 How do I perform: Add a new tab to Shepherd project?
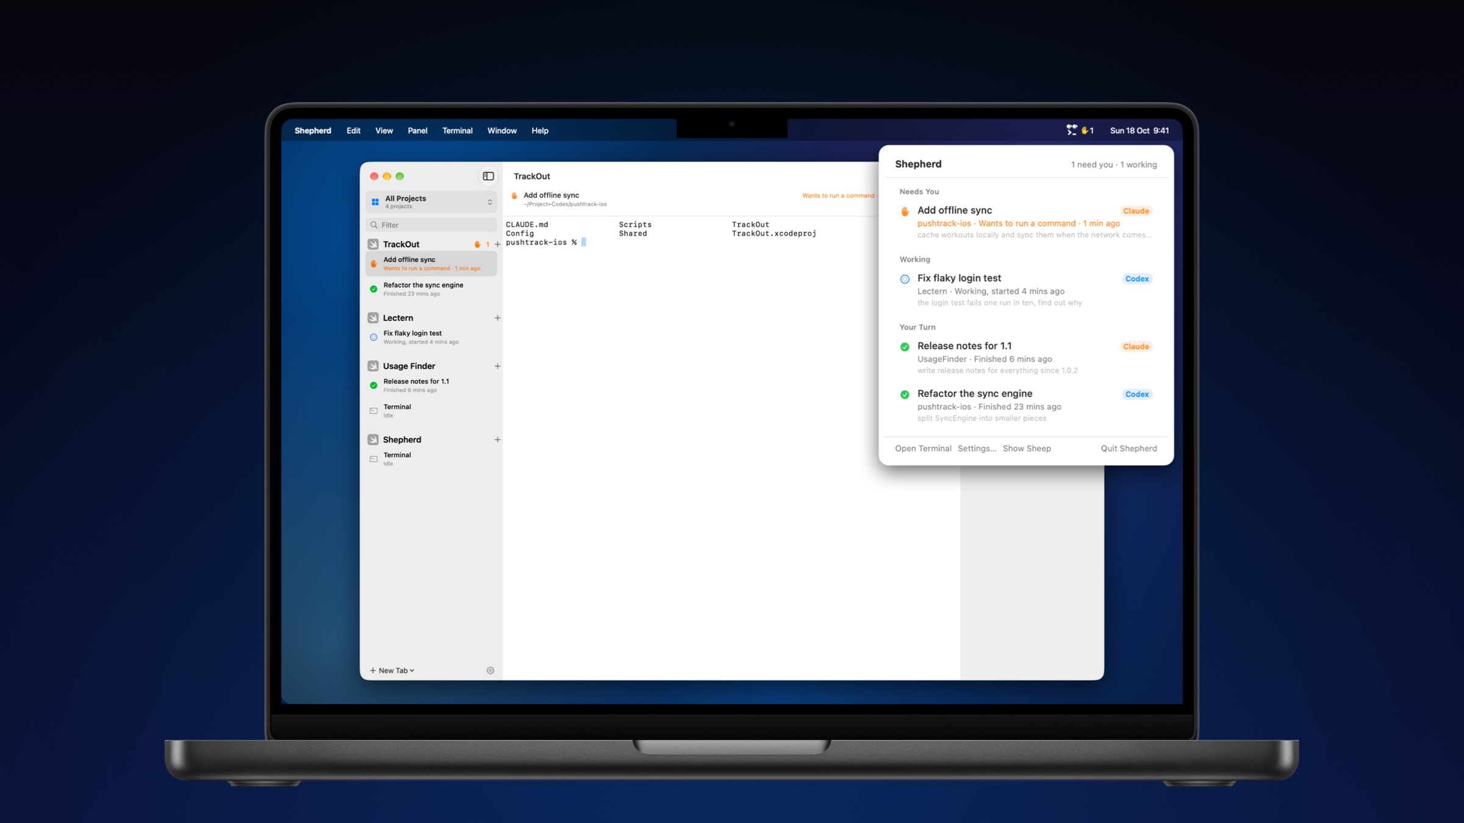click(497, 440)
